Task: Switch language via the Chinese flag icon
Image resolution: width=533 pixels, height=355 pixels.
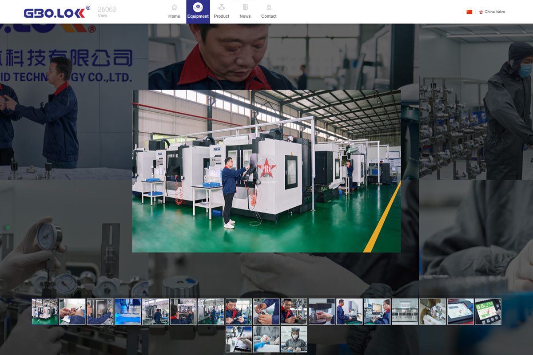Action: click(x=469, y=12)
